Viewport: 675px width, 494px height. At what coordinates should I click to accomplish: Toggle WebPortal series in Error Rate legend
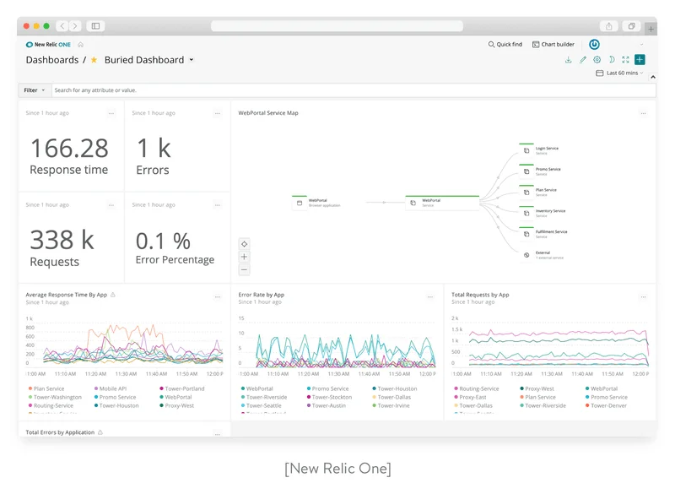257,388
